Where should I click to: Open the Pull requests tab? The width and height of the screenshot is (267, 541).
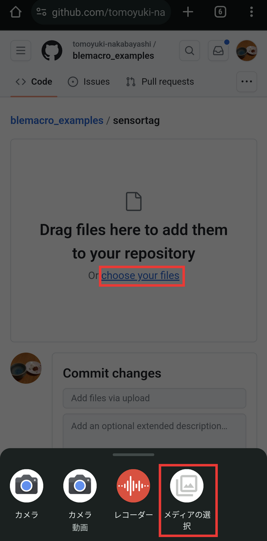click(160, 82)
